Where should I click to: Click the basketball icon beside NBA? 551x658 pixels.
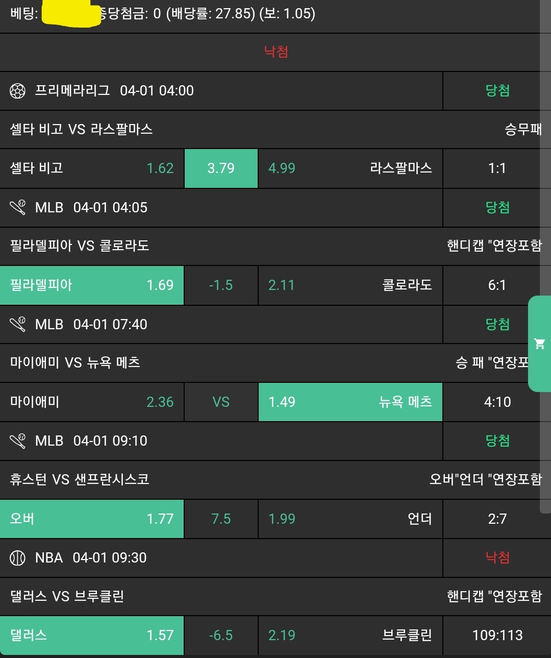[x=17, y=558]
